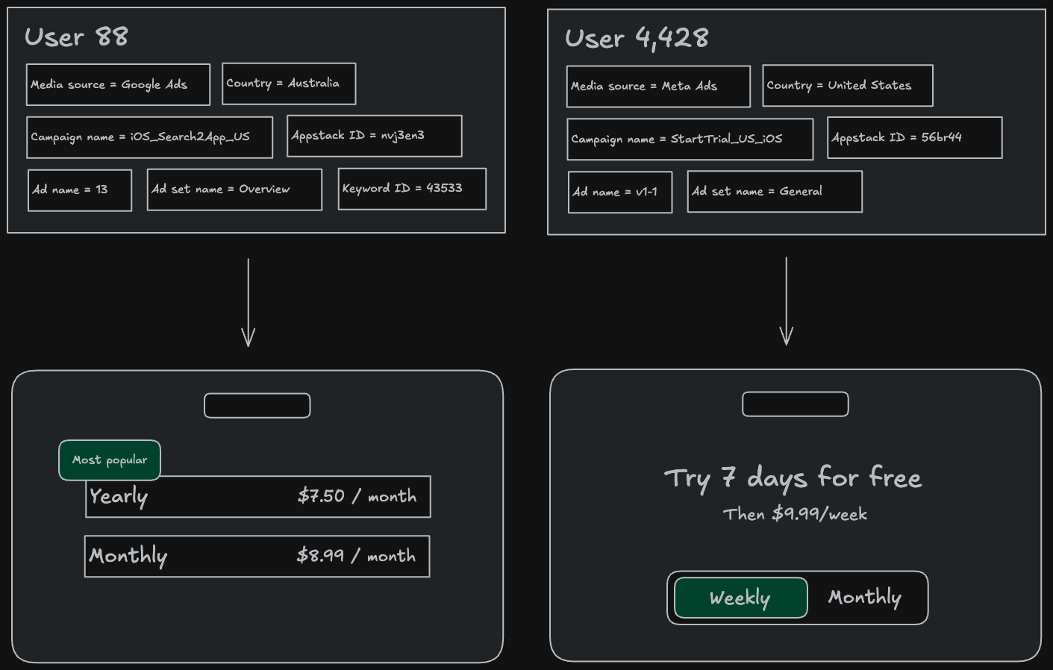1053x670 pixels.
Task: Click the Most popular badge
Action: (110, 460)
